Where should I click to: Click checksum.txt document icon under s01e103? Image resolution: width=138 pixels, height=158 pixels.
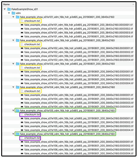tap(22, 68)
